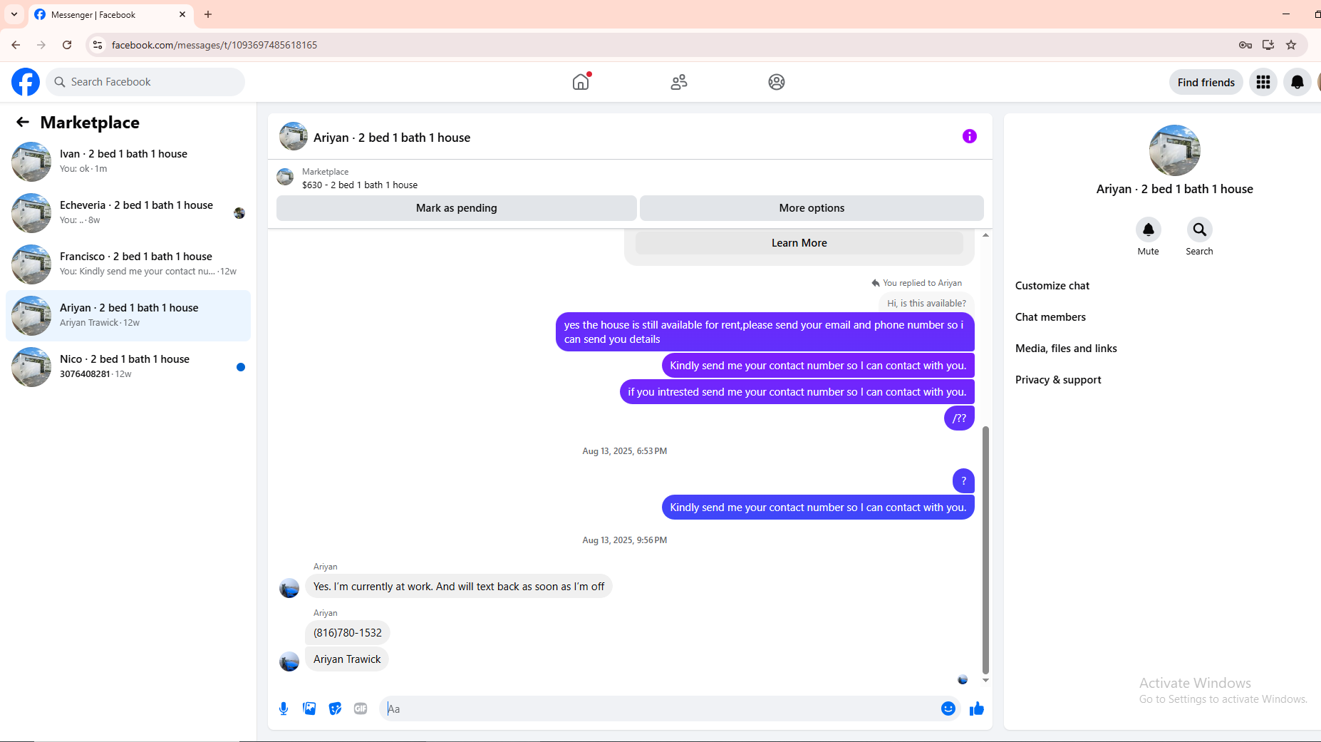Click the phone number (816)780-1532 message
The image size is (1321, 742).
pos(348,633)
